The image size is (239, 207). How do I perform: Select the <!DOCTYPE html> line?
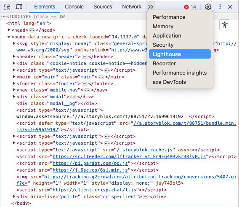(27, 16)
